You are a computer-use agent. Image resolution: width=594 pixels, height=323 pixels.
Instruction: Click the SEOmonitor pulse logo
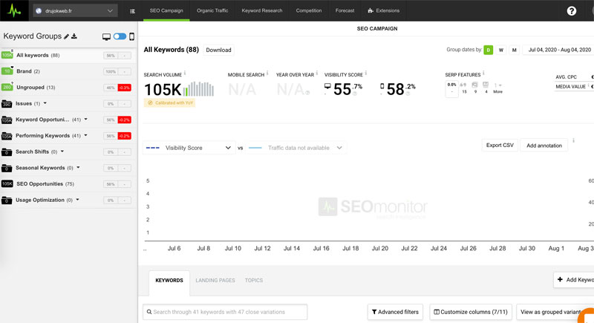coord(14,10)
